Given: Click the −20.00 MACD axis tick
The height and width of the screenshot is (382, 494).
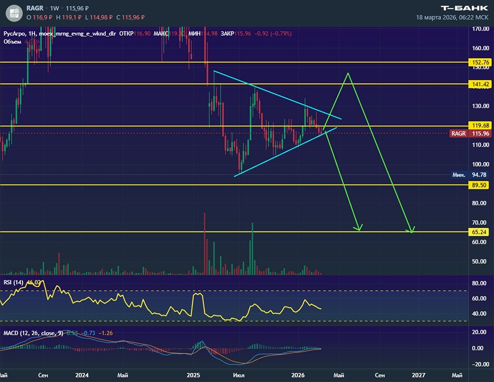Looking at the screenshot, I should 481,364.
